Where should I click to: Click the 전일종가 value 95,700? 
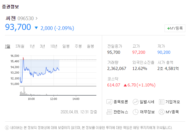(x=113, y=52)
